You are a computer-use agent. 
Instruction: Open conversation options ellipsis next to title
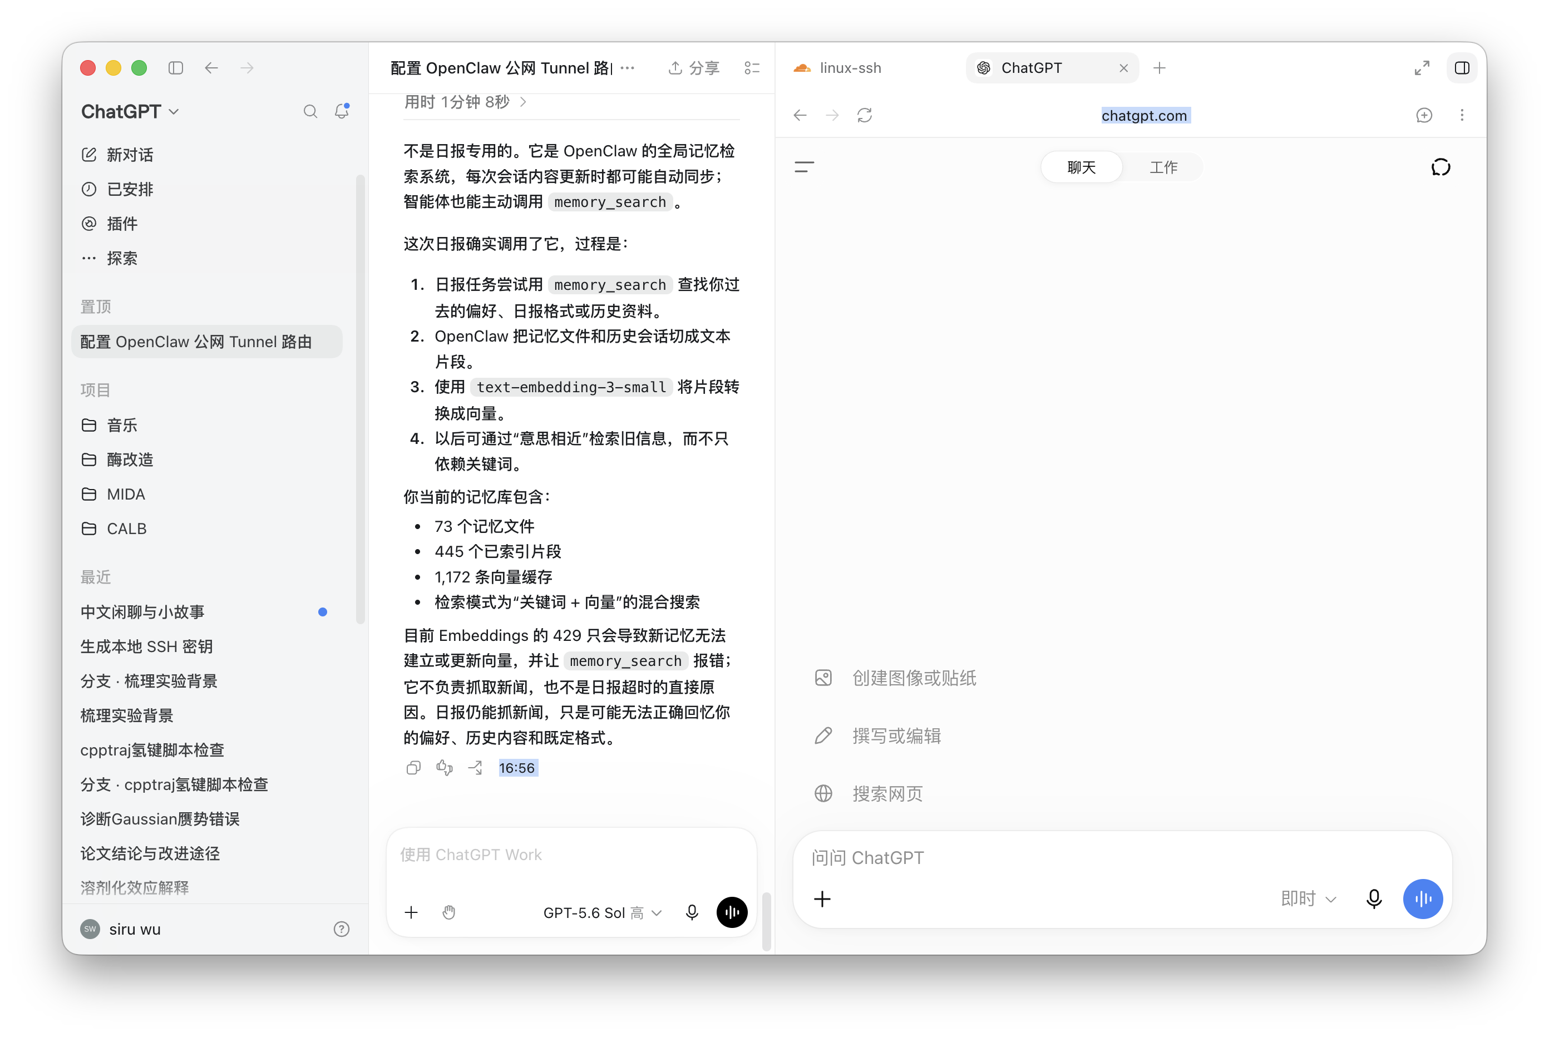(x=628, y=68)
